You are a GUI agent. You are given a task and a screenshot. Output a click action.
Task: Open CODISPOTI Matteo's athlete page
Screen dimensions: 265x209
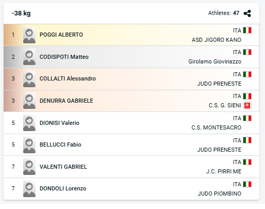click(64, 57)
